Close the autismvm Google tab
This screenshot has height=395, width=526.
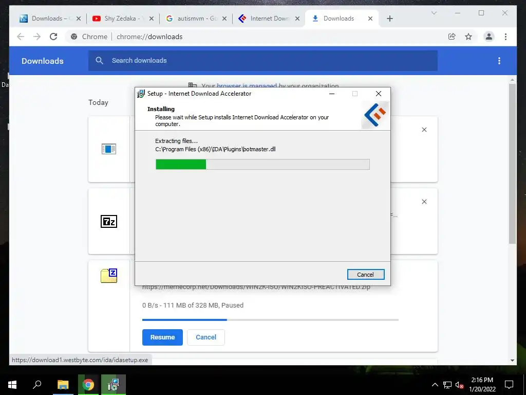[x=224, y=19]
